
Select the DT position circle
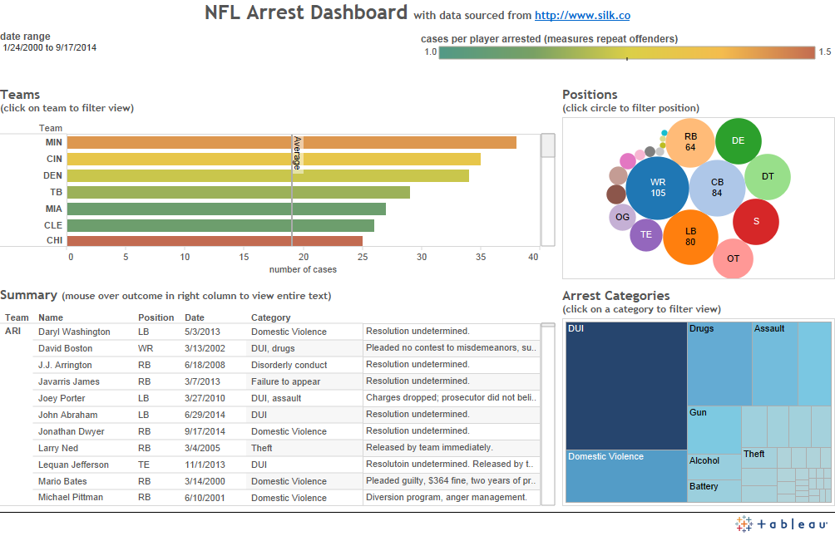point(767,176)
